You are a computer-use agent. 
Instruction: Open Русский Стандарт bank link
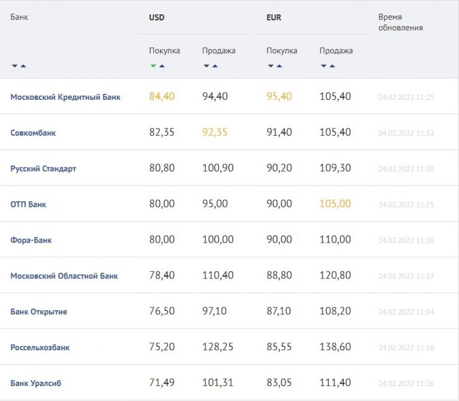coord(43,169)
